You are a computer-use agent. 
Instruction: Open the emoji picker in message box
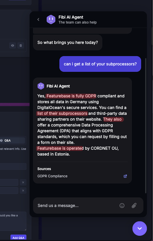(122, 206)
